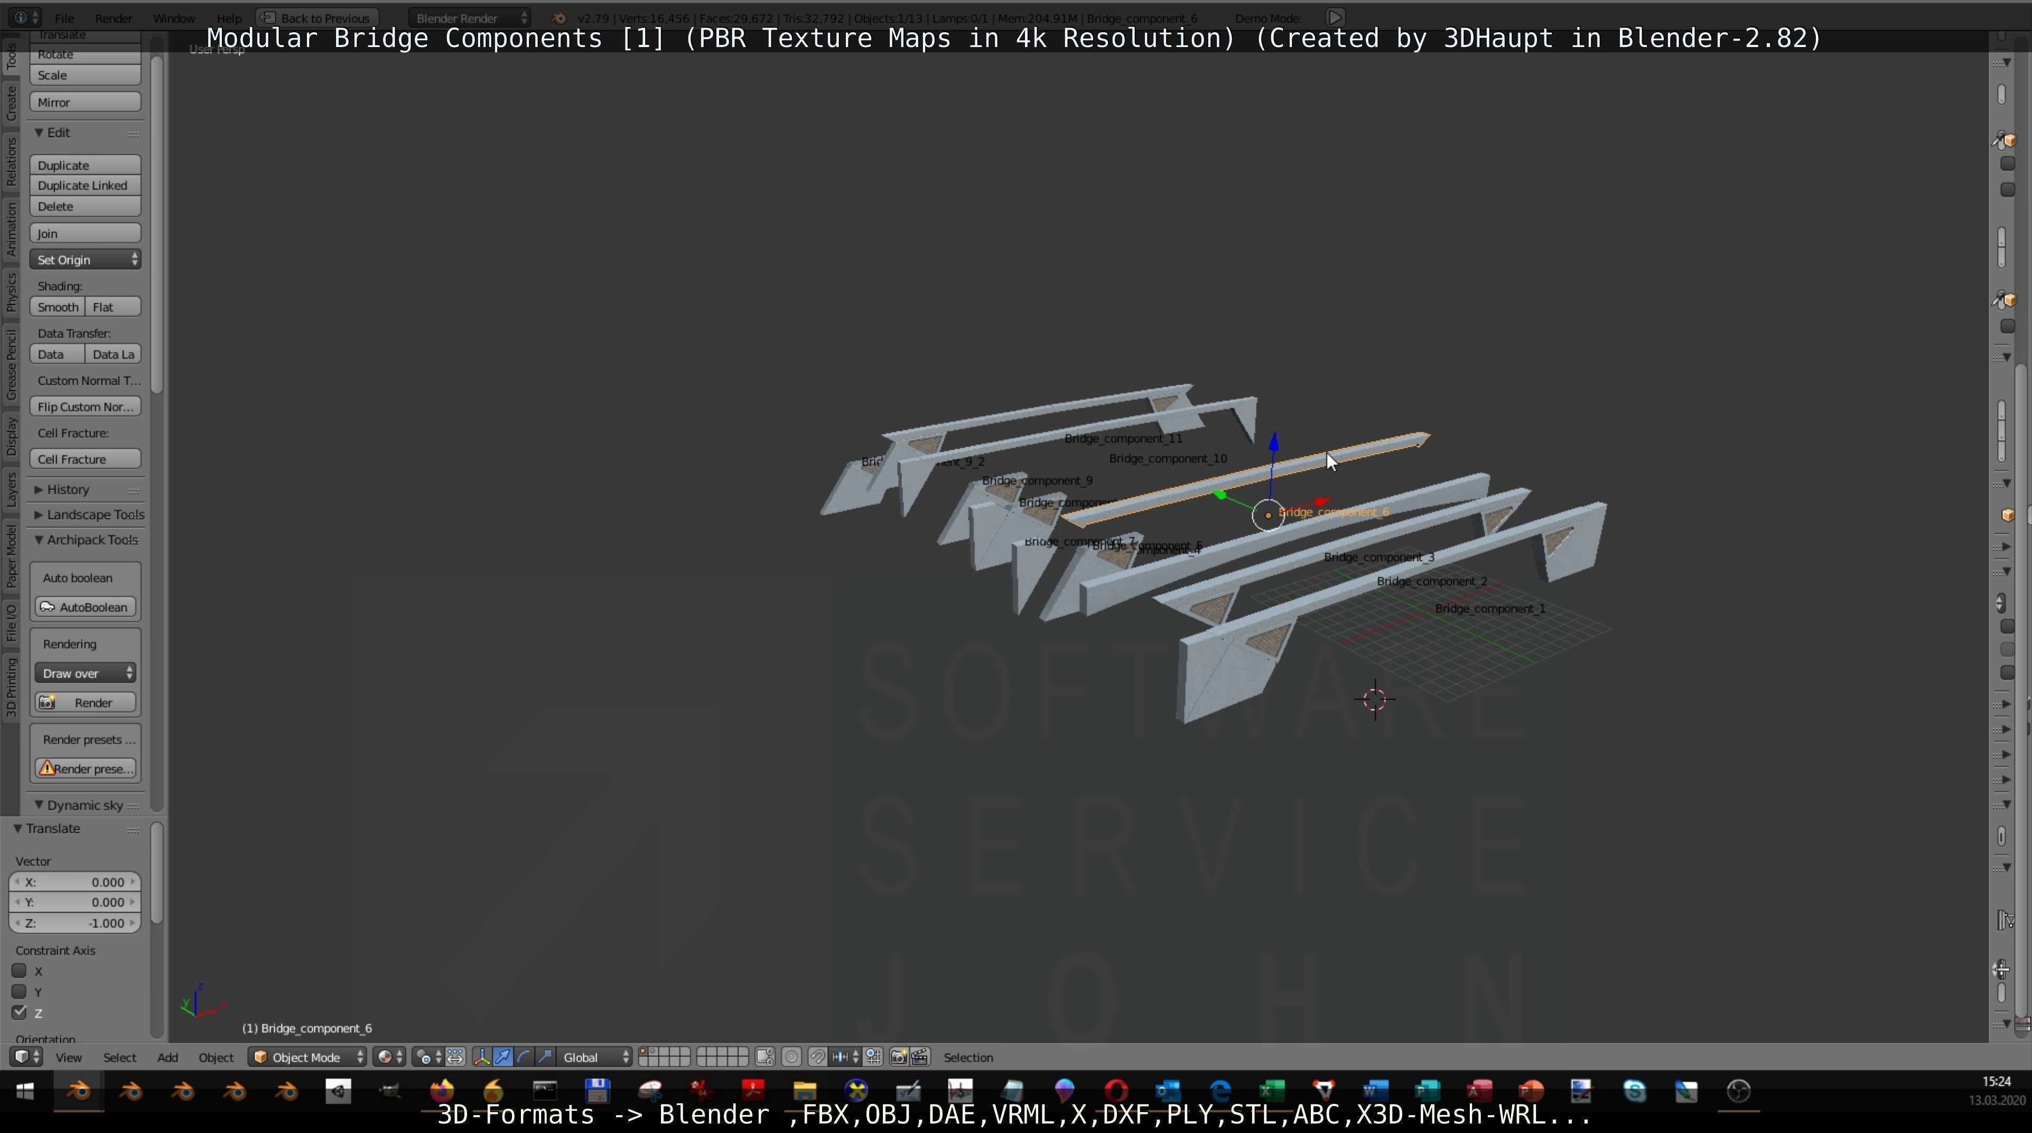Open the Render menu in the top bar
The height and width of the screenshot is (1133, 2032).
pos(113,17)
